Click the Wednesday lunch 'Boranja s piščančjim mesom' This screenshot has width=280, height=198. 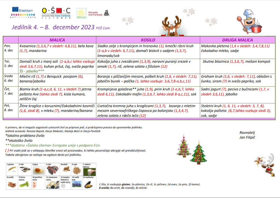pos(148,80)
